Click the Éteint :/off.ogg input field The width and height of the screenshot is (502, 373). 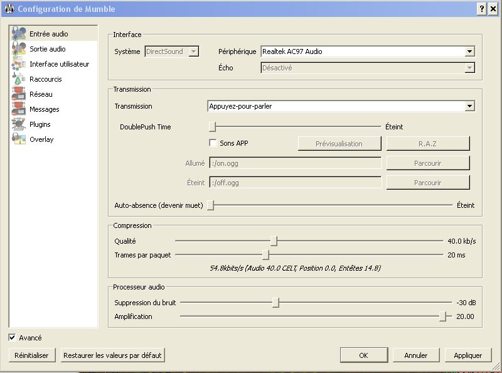(x=295, y=183)
